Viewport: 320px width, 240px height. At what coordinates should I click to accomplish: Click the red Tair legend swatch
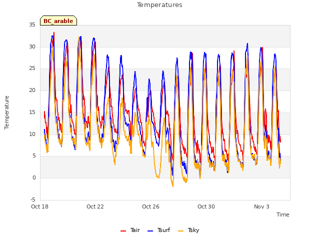[123, 231]
